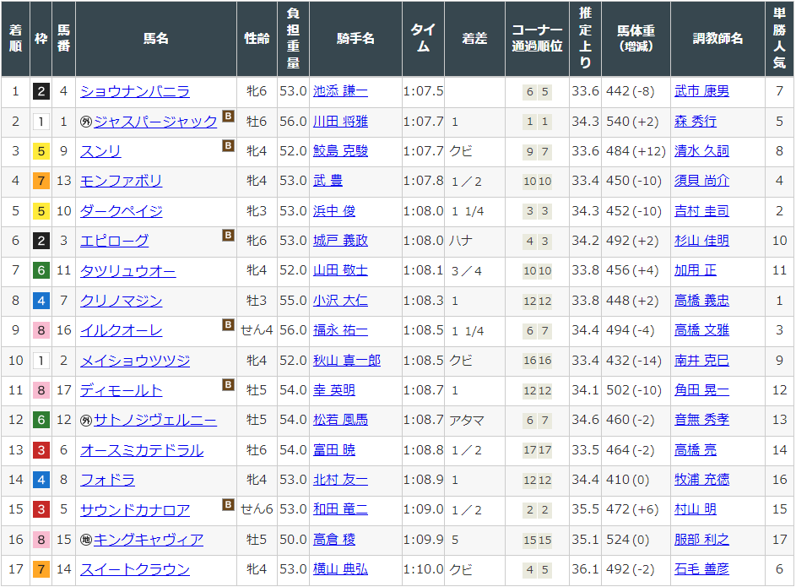Image resolution: width=796 pixels, height=587 pixels.
Task: Click the B blinker icon in エピローグ row
Action: point(229,236)
